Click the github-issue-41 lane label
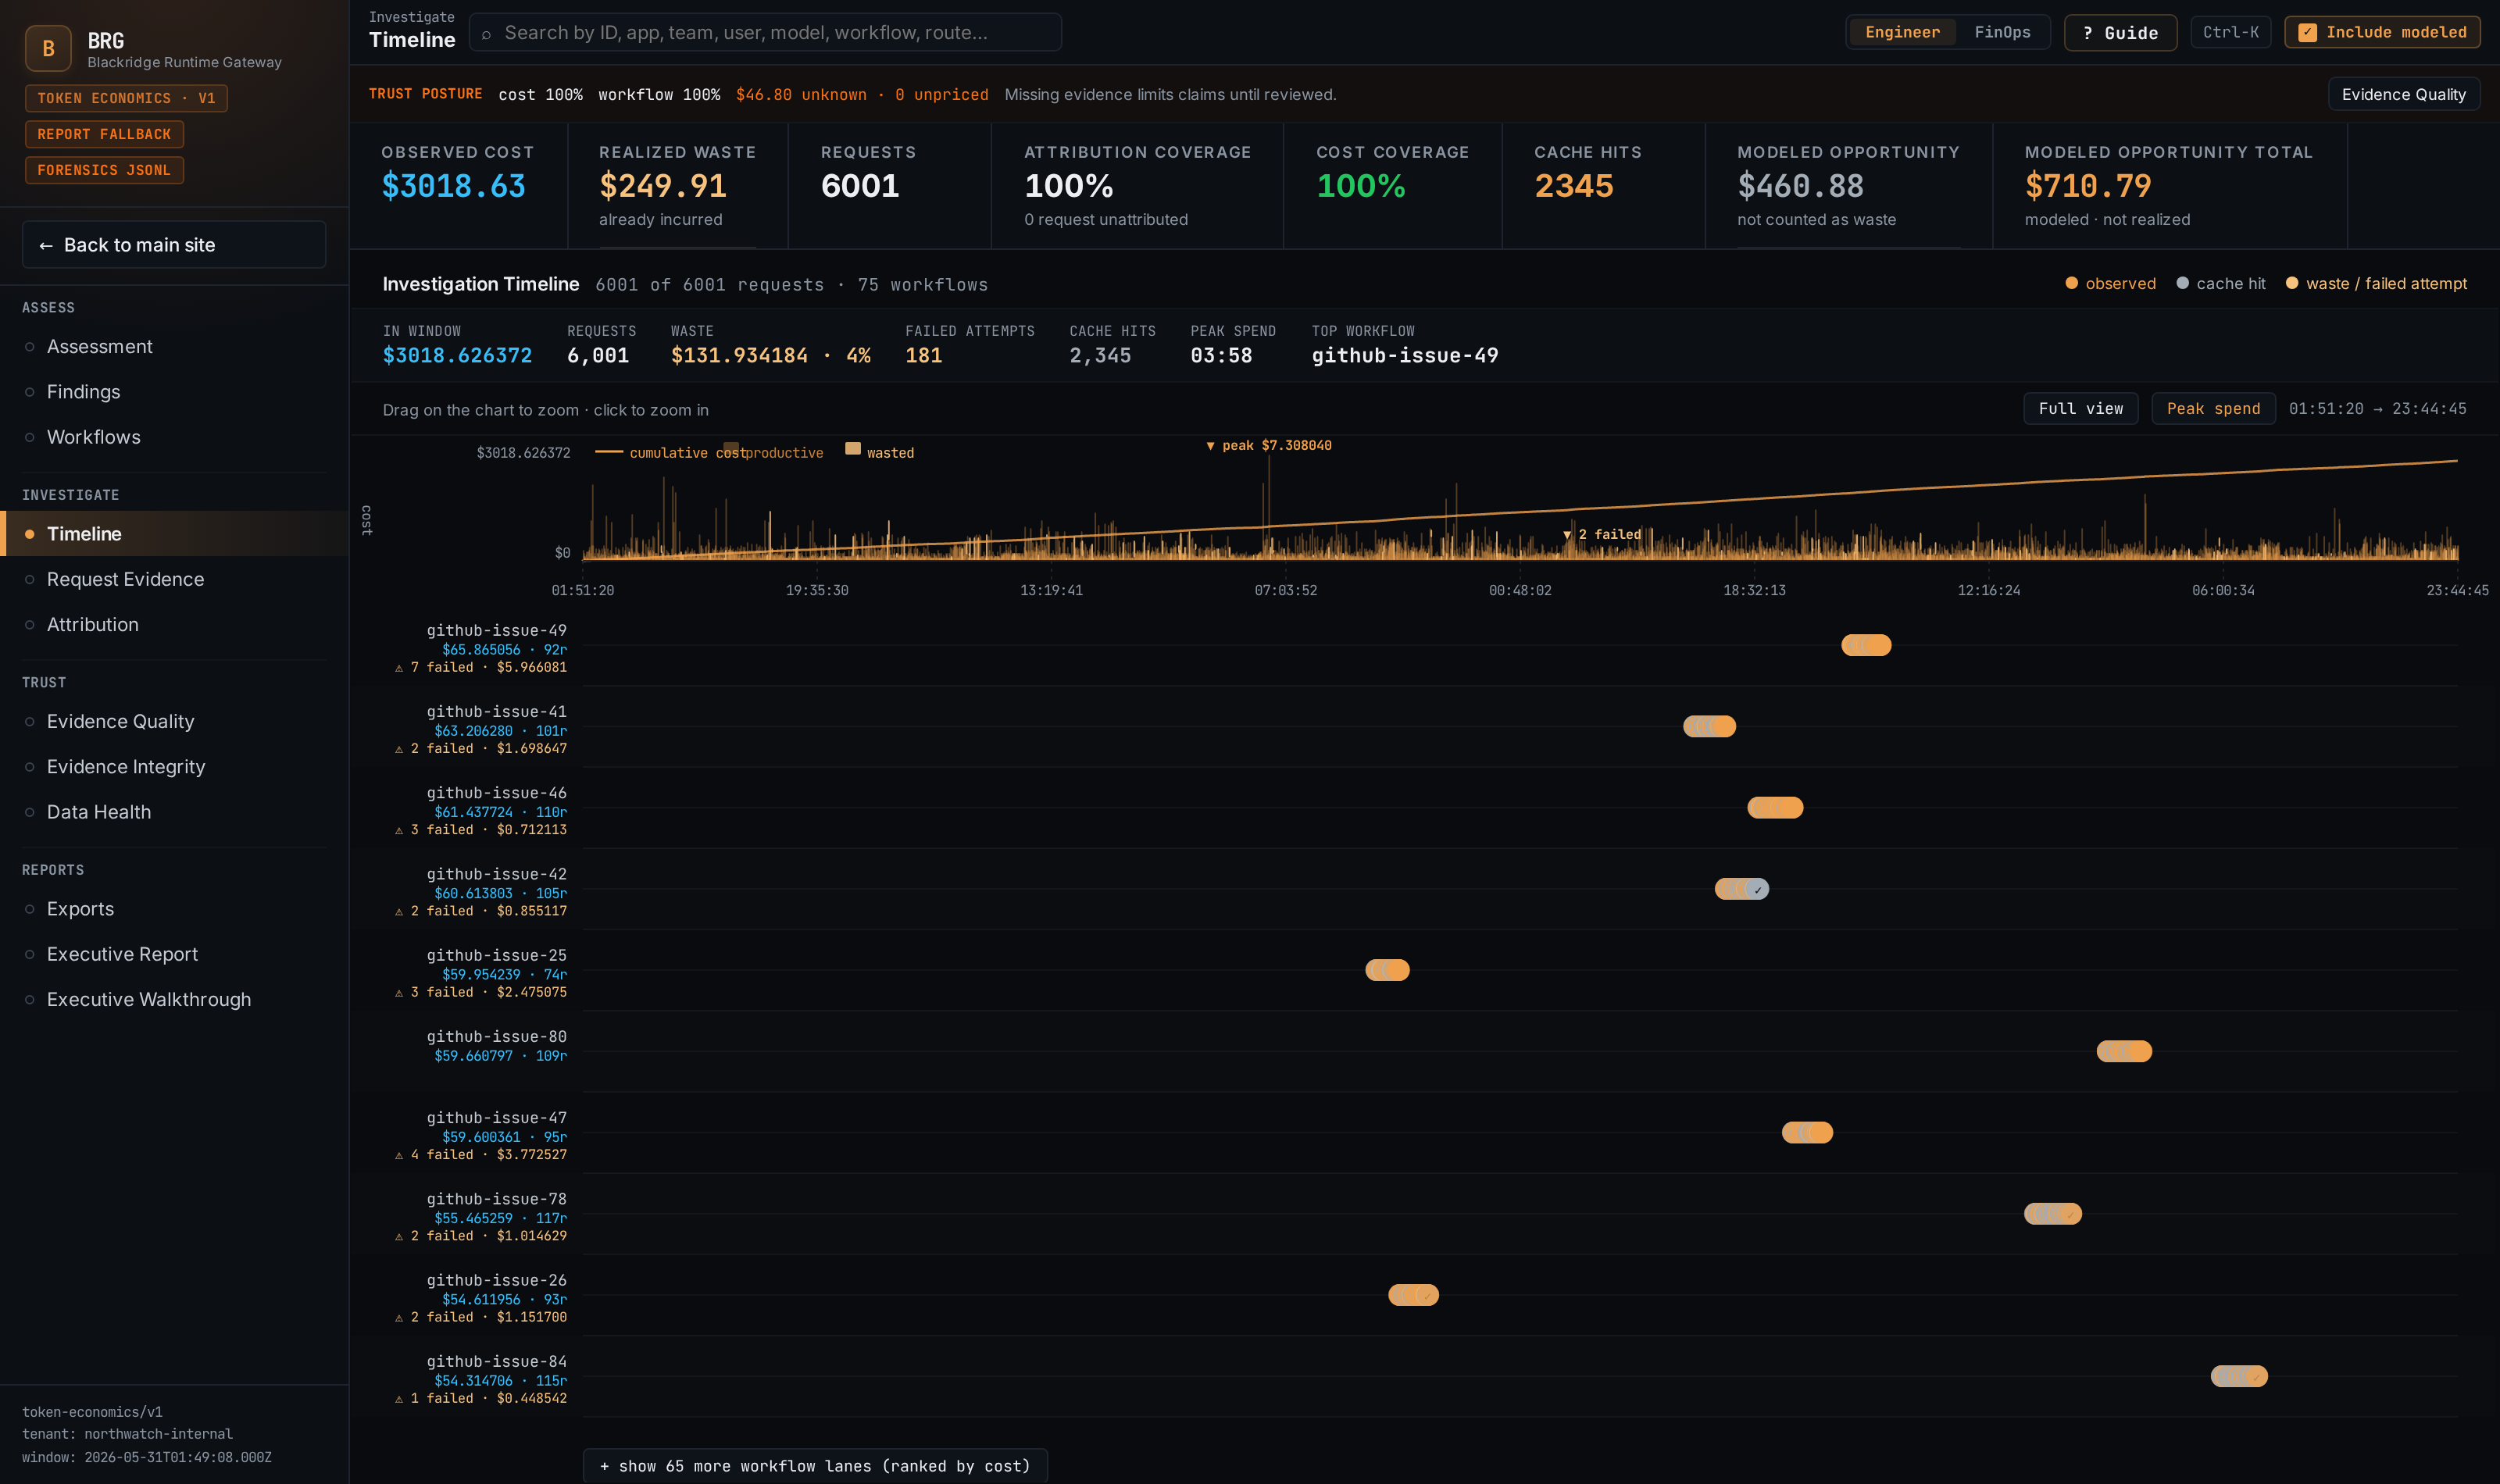This screenshot has height=1484, width=2500. click(496, 712)
